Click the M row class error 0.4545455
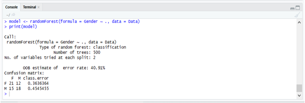 38,89
